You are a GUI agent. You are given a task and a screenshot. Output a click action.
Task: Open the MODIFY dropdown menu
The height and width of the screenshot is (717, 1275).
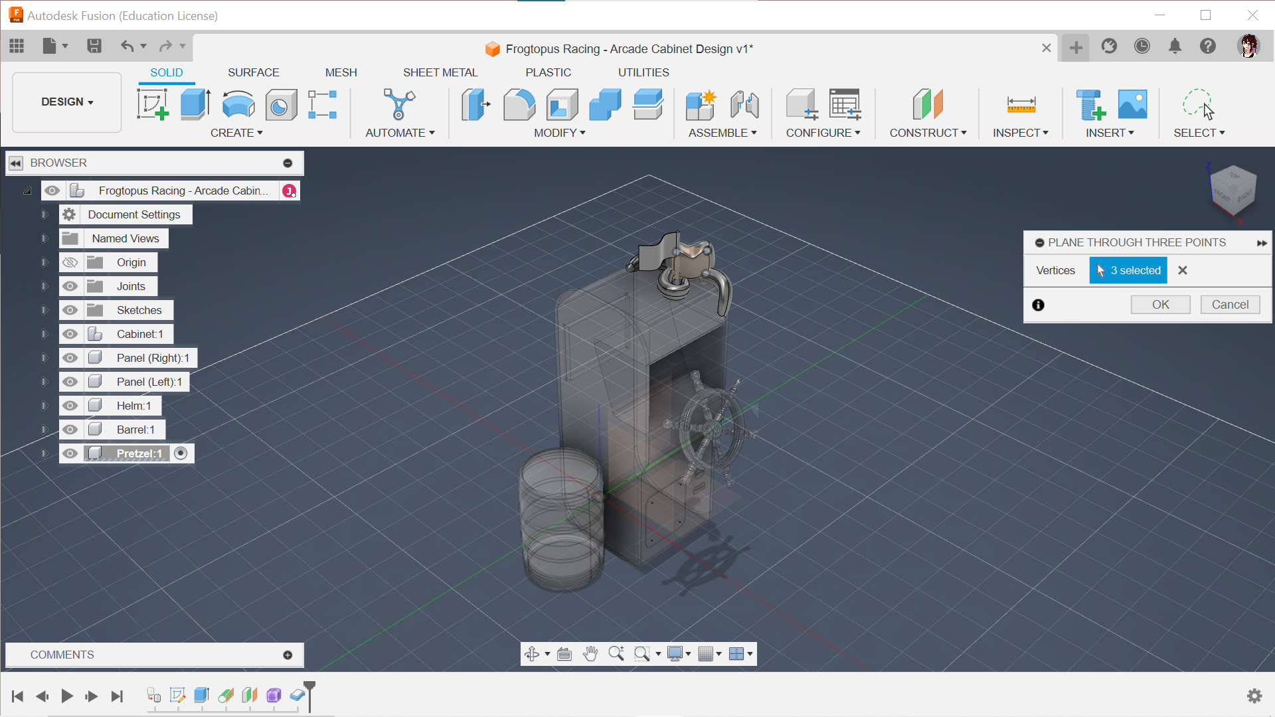[x=560, y=133]
